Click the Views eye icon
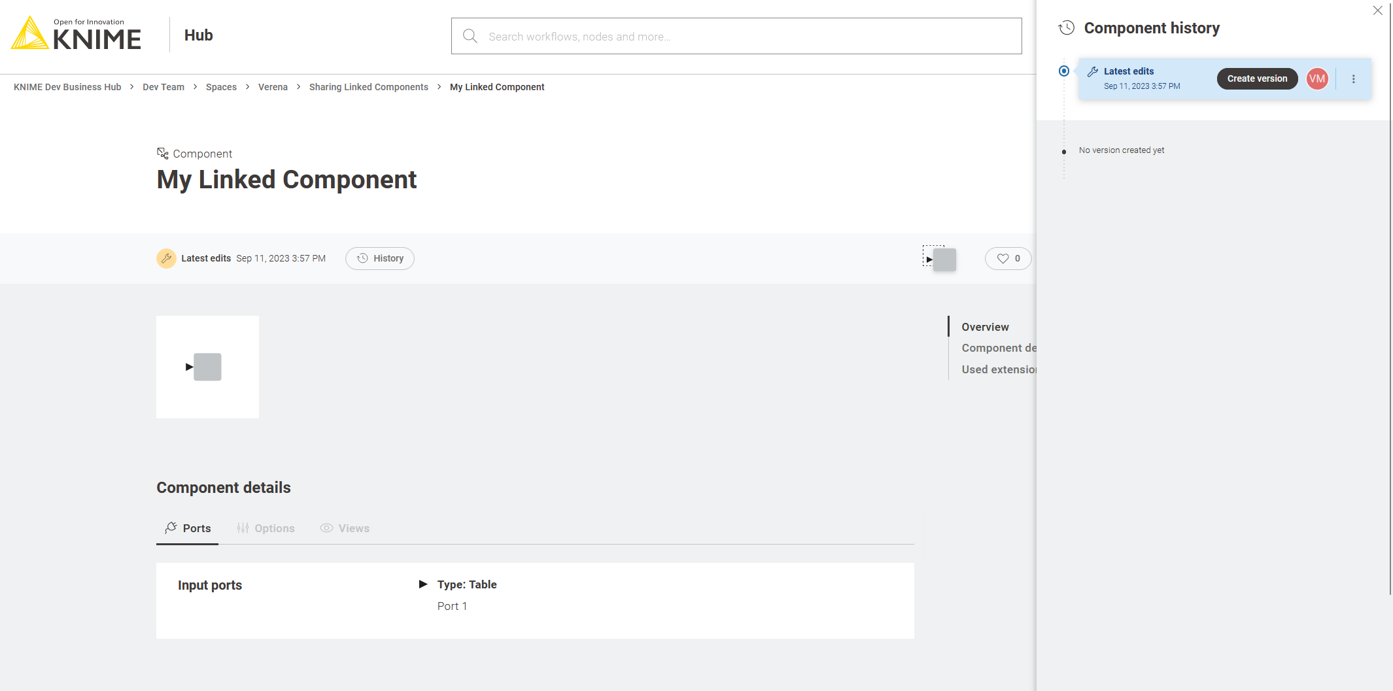The width and height of the screenshot is (1393, 691). [x=326, y=528]
